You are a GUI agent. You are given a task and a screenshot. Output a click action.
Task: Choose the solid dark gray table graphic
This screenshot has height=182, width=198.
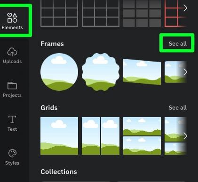(x=142, y=13)
